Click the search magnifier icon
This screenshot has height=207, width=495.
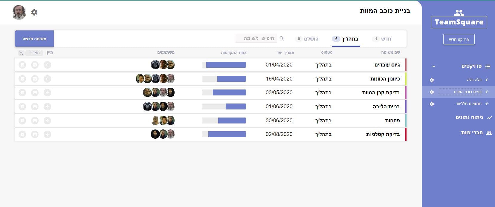pos(282,38)
